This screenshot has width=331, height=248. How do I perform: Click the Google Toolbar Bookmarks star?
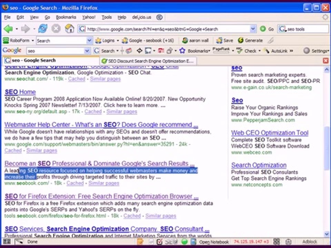pyautogui.click(x=182, y=51)
